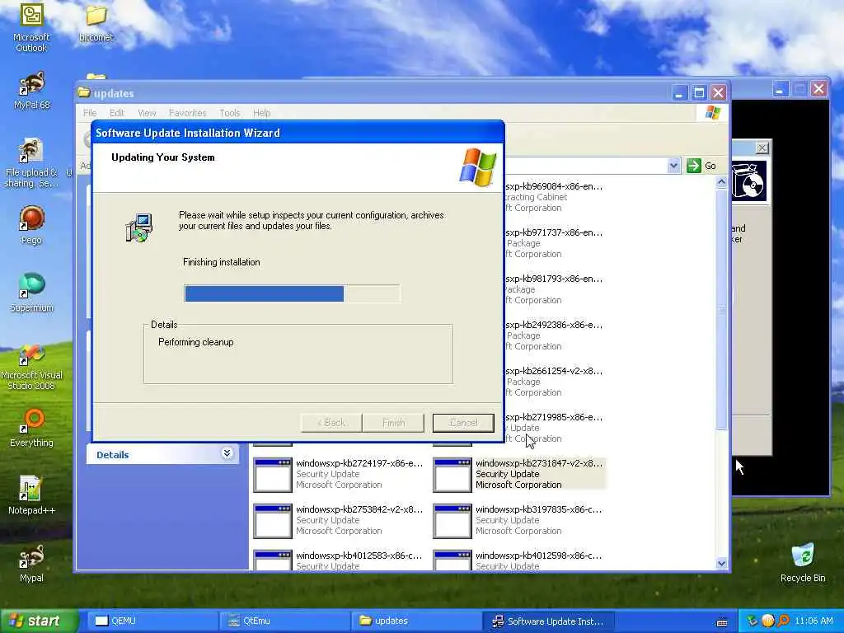The image size is (844, 633).
Task: Open the Help menu in updates window
Action: pos(261,113)
